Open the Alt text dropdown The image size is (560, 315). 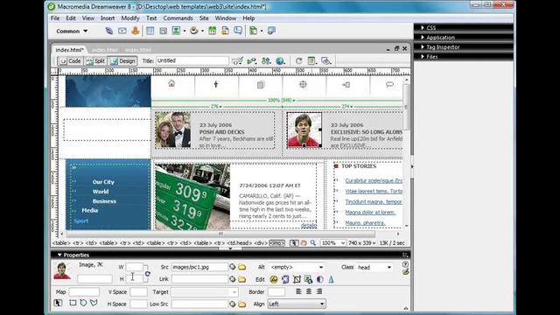(x=321, y=267)
